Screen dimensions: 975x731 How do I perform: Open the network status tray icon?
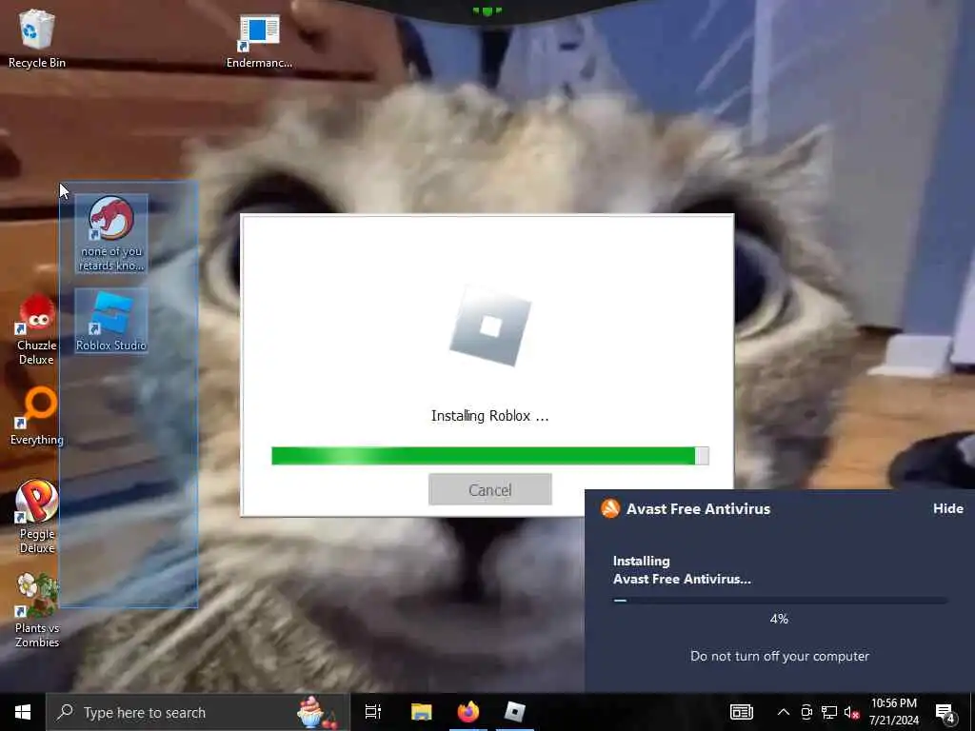coord(829,712)
